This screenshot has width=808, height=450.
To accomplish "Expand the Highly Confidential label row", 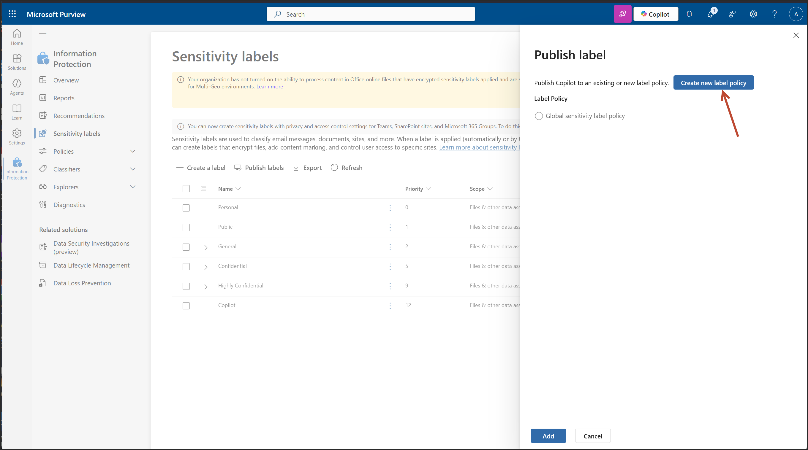I will point(206,287).
